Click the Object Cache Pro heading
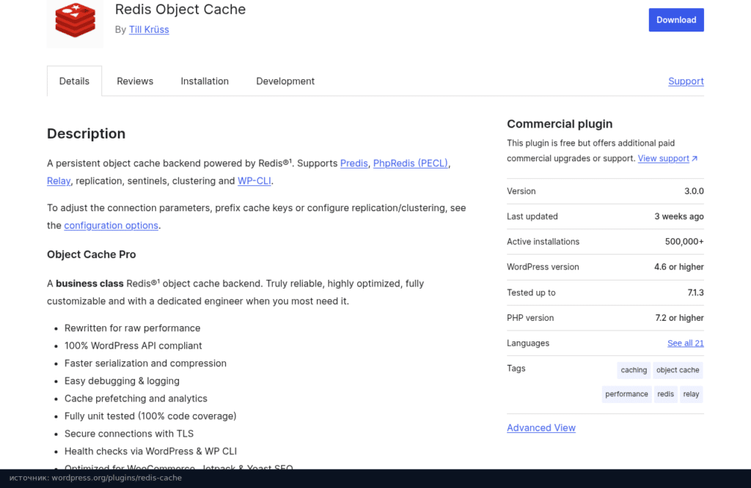This screenshot has height=488, width=751. 92,254
